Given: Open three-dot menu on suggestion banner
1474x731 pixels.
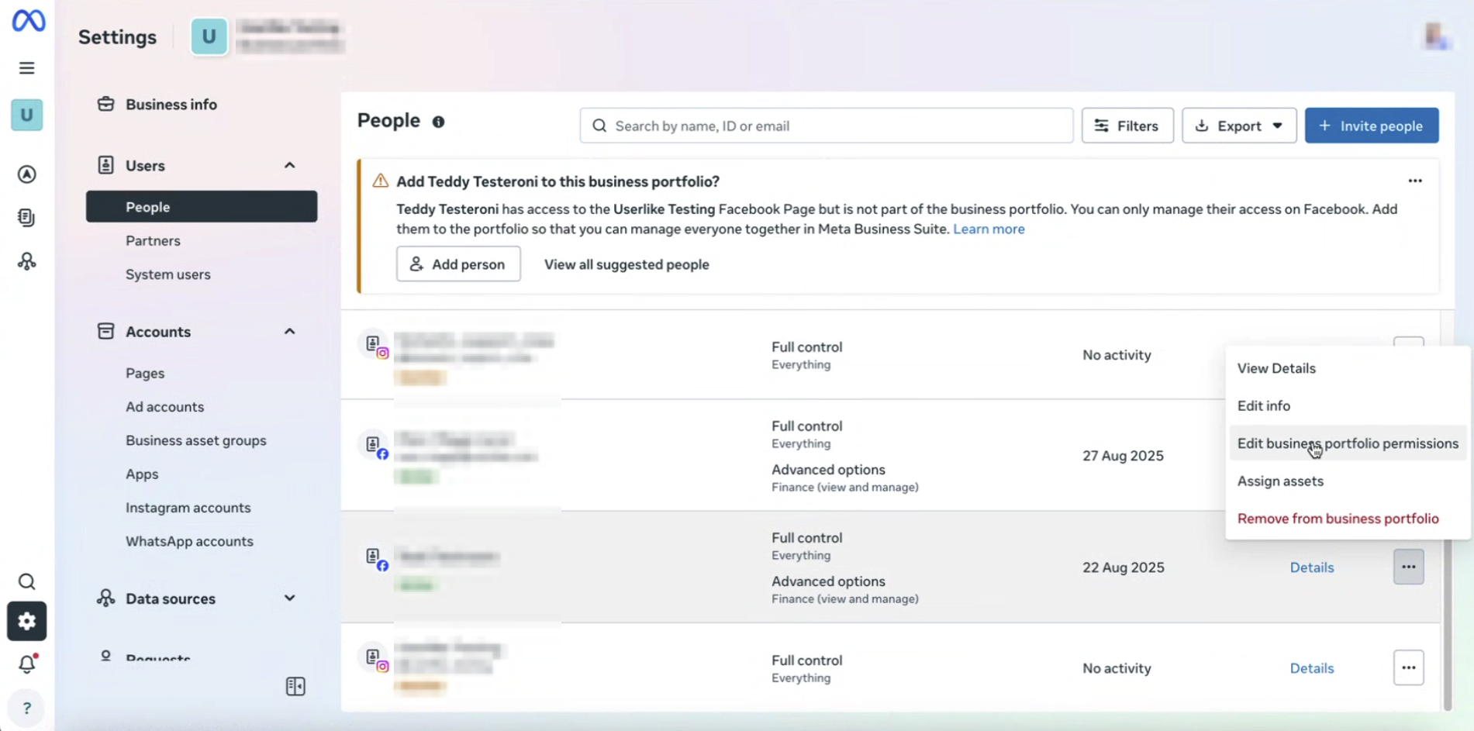Looking at the screenshot, I should point(1415,181).
